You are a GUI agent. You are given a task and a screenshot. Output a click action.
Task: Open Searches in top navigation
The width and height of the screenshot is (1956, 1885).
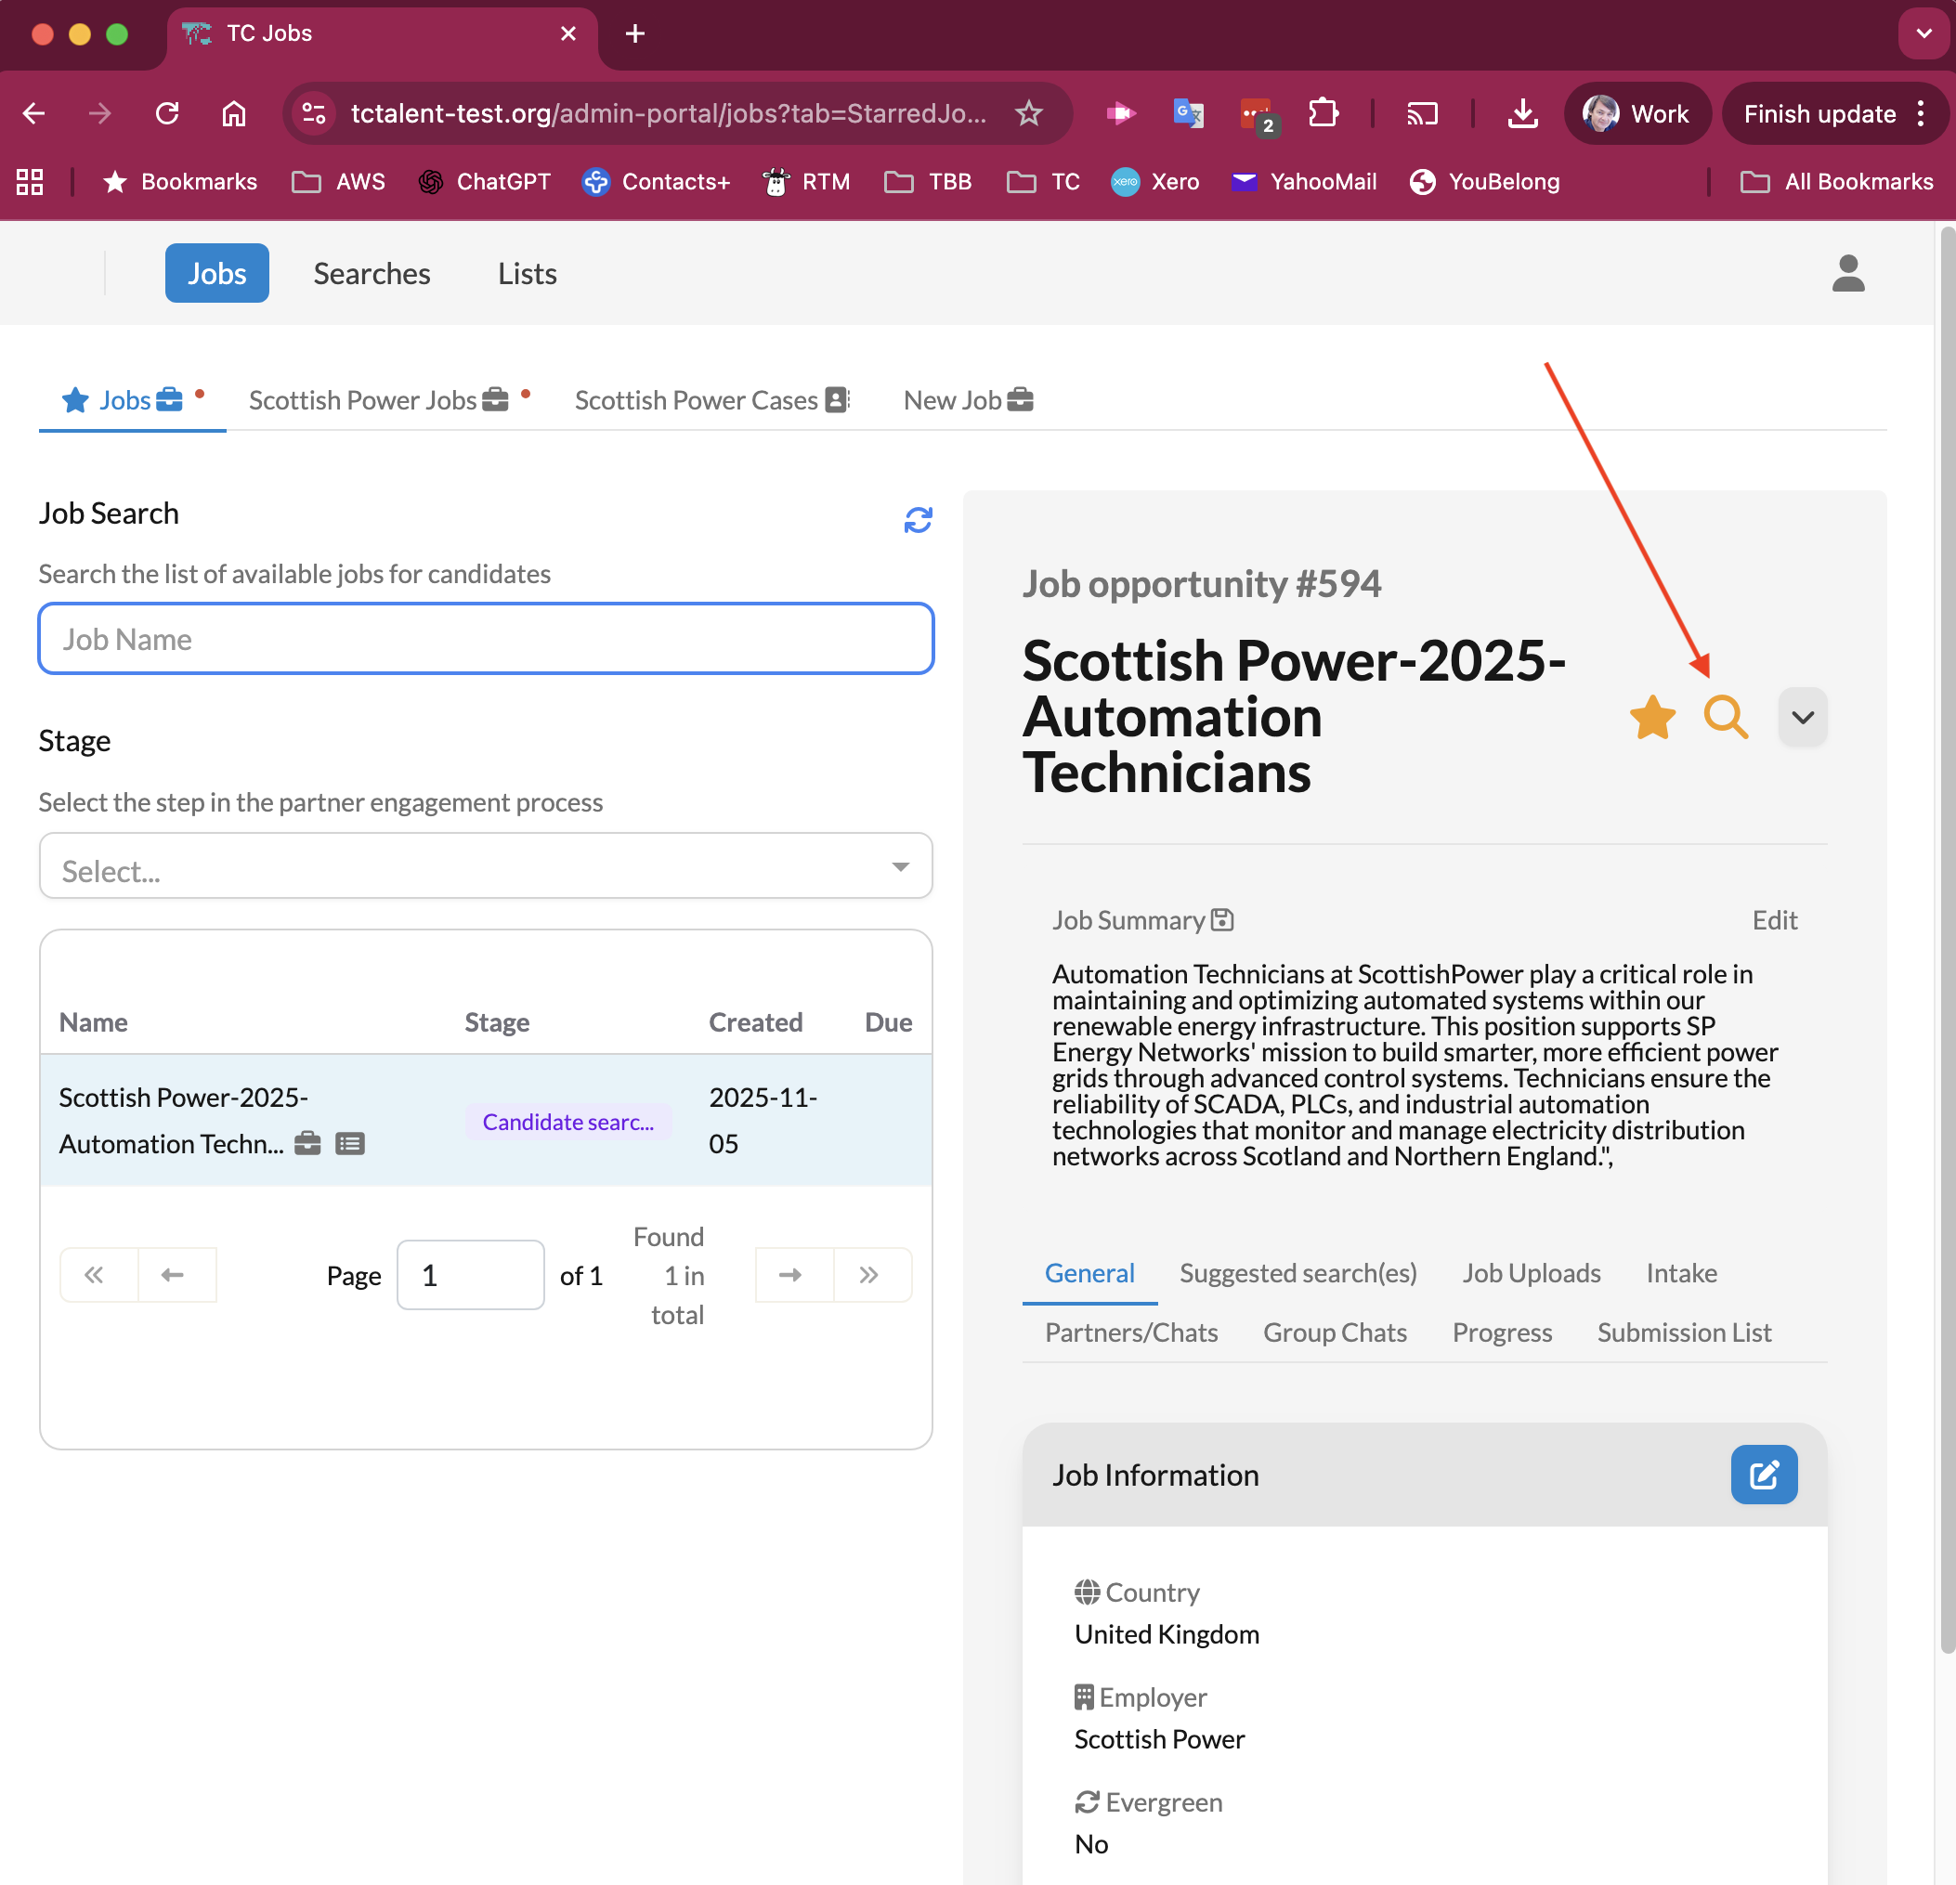click(372, 273)
